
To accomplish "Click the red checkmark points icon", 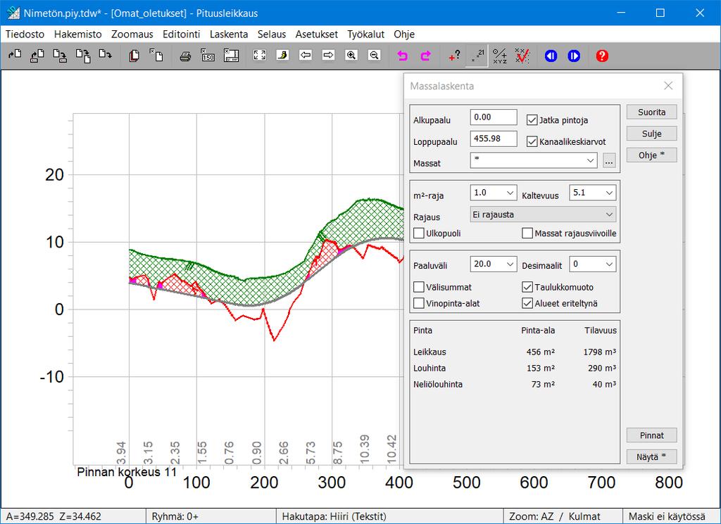I will click(x=522, y=56).
